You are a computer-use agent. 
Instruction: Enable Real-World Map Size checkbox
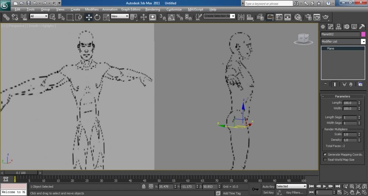(x=325, y=160)
